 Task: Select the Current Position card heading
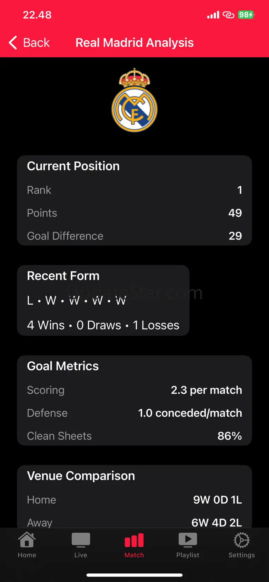click(x=73, y=166)
